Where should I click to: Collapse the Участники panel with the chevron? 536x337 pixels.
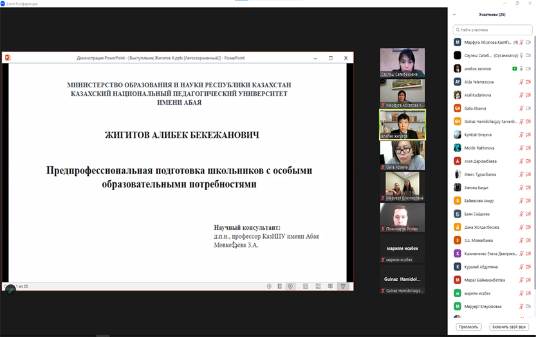coord(454,14)
